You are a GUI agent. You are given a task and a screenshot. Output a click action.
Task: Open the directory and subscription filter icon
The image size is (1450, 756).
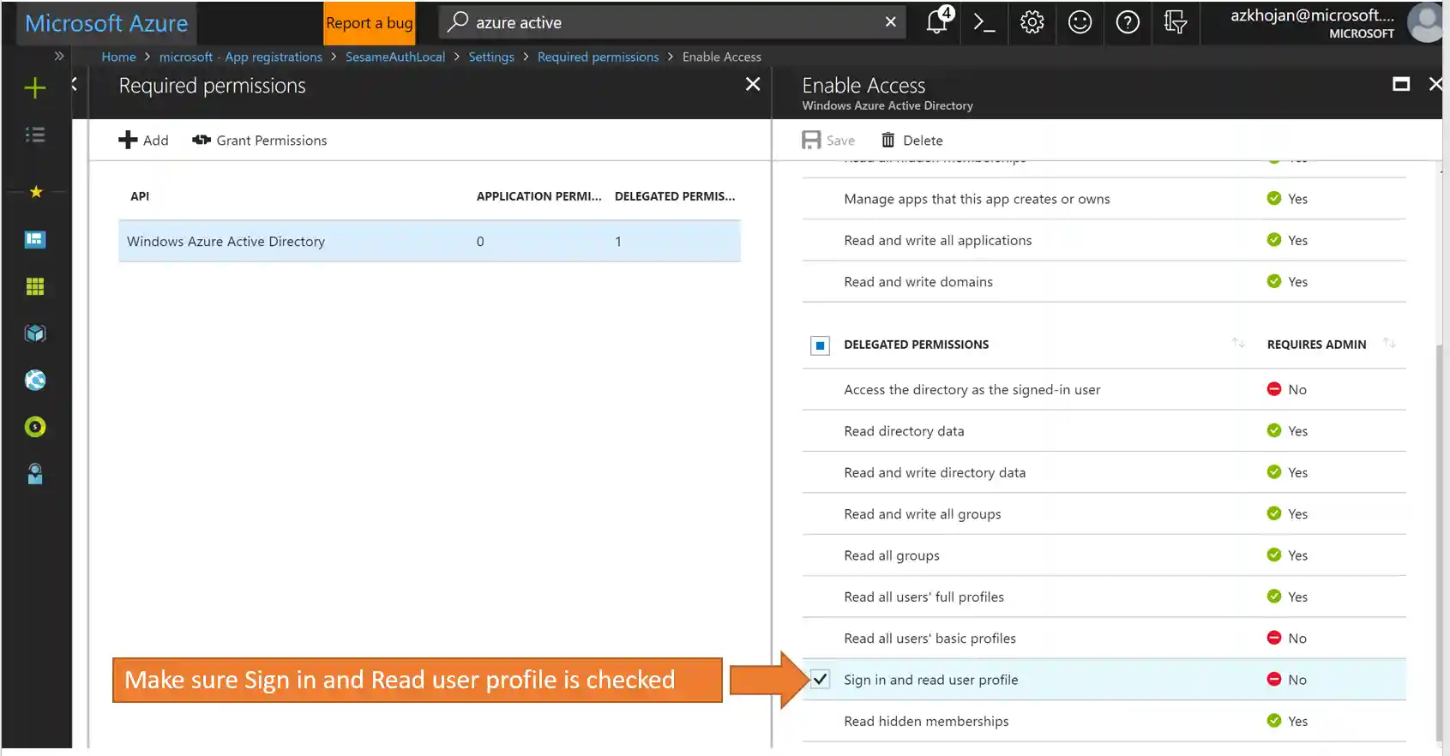coord(1175,22)
